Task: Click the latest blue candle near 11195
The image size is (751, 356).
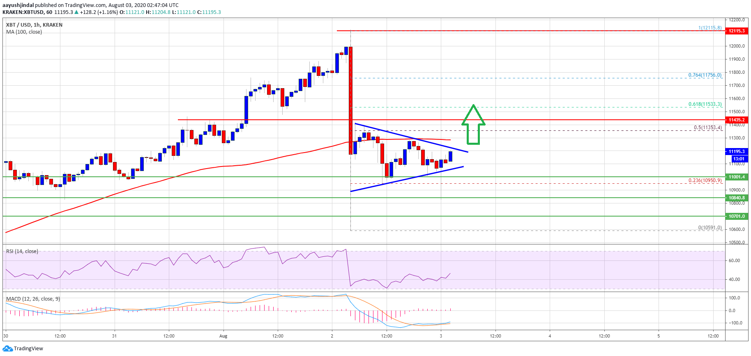Action: [x=450, y=156]
